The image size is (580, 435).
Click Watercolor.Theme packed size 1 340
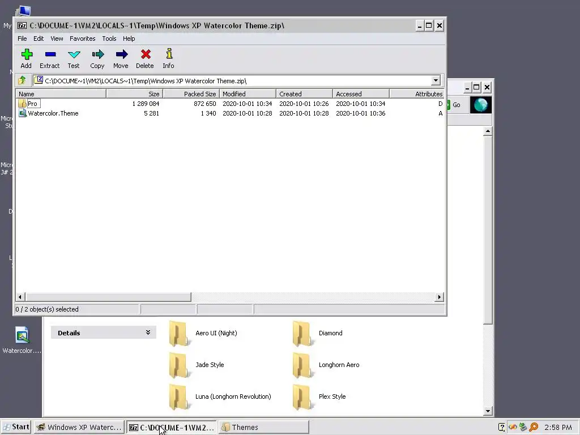point(208,113)
